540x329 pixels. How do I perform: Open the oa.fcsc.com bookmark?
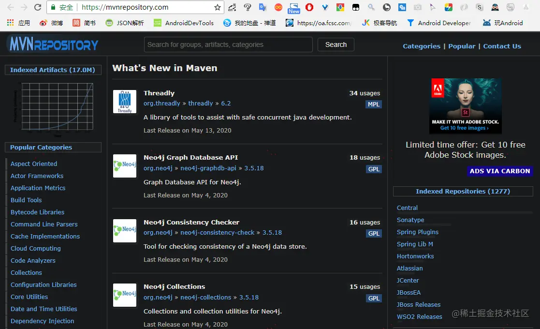tap(319, 23)
